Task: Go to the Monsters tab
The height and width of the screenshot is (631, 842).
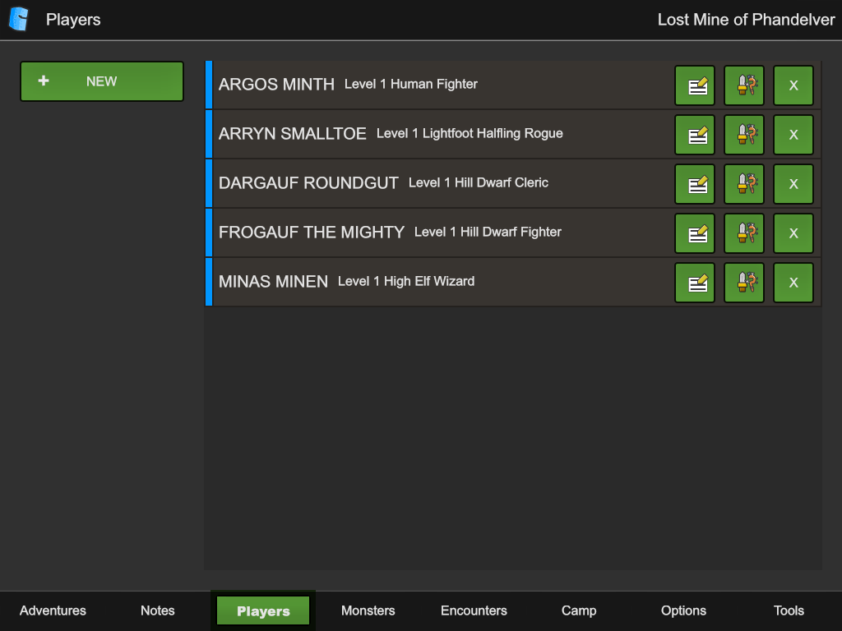Action: 368,610
